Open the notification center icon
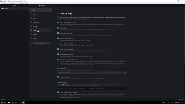The image size is (185, 104). pyautogui.click(x=182, y=103)
